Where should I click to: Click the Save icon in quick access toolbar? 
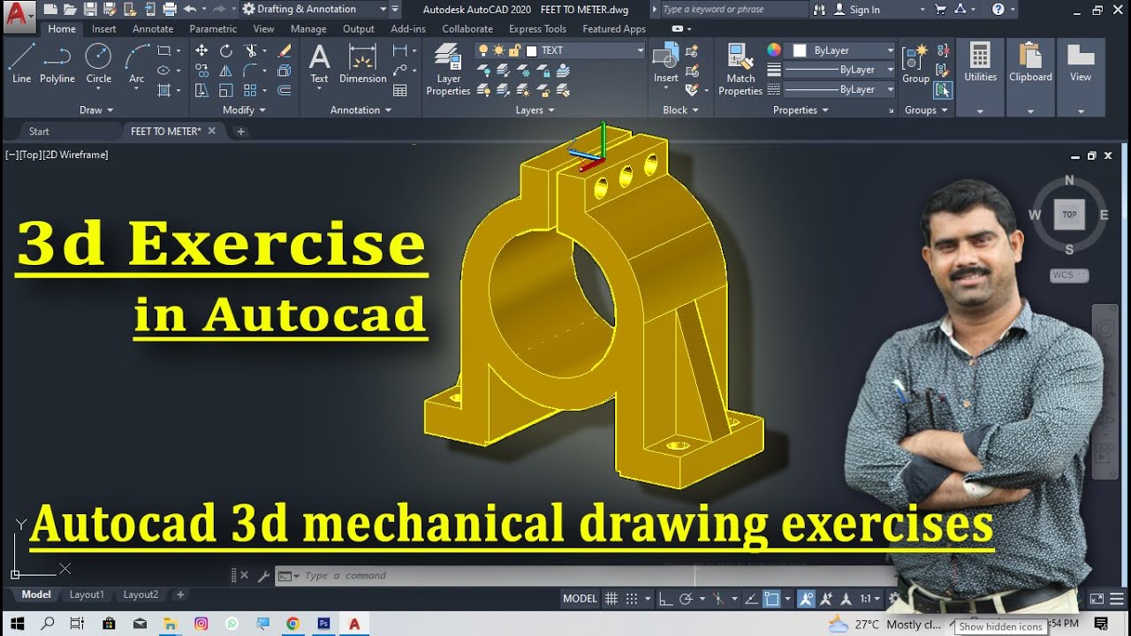(90, 9)
